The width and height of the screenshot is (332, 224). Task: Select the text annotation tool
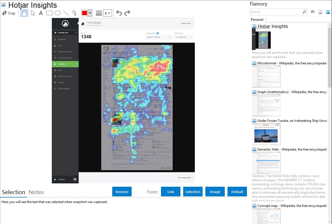tap(41, 13)
